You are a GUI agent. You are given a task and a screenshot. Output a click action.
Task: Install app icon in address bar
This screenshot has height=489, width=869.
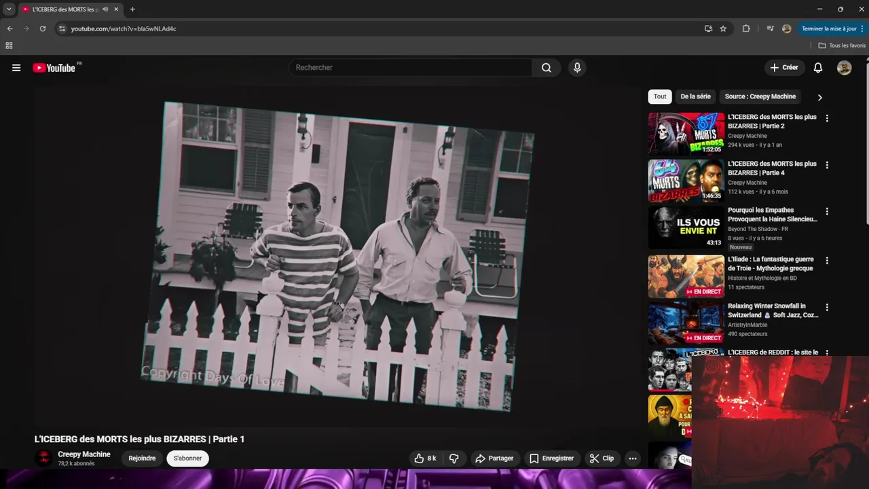point(708,29)
